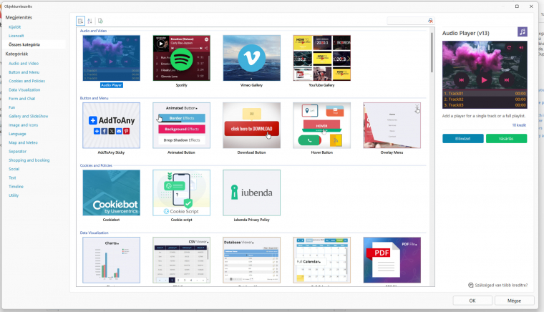Viewport: 544px width, 312px height.
Task: Select the AddToAny Sticky object
Action: (111, 125)
